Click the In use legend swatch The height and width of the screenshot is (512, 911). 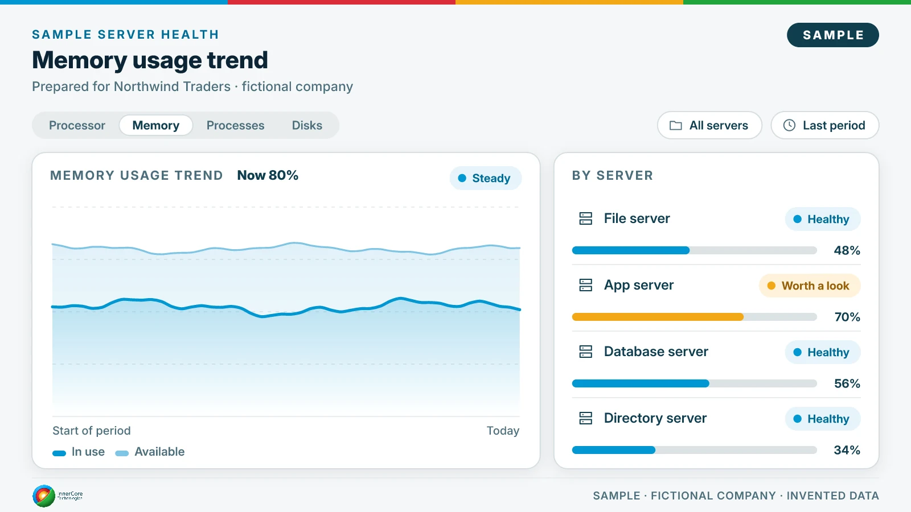coord(59,453)
